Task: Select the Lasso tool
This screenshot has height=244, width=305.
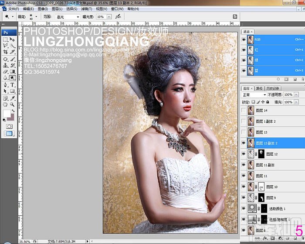Action: click(5, 46)
